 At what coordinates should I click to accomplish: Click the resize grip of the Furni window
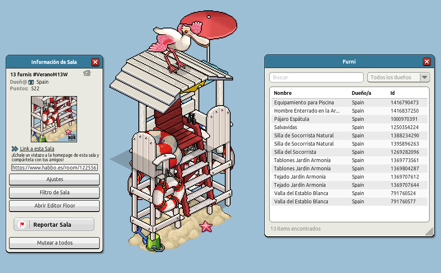click(x=430, y=232)
